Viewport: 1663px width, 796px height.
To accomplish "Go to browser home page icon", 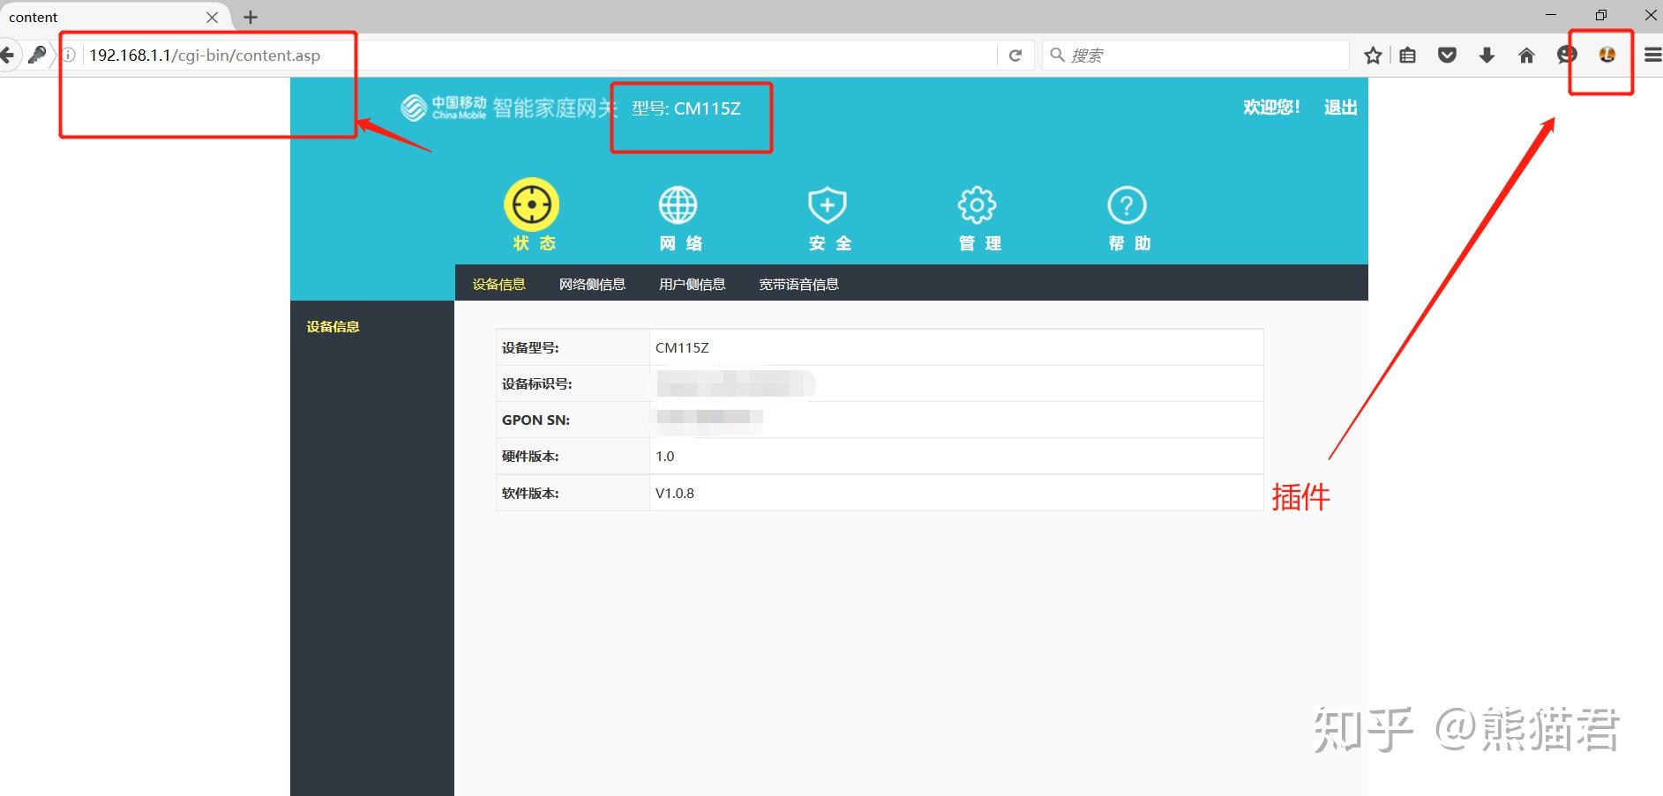I will coord(1526,56).
